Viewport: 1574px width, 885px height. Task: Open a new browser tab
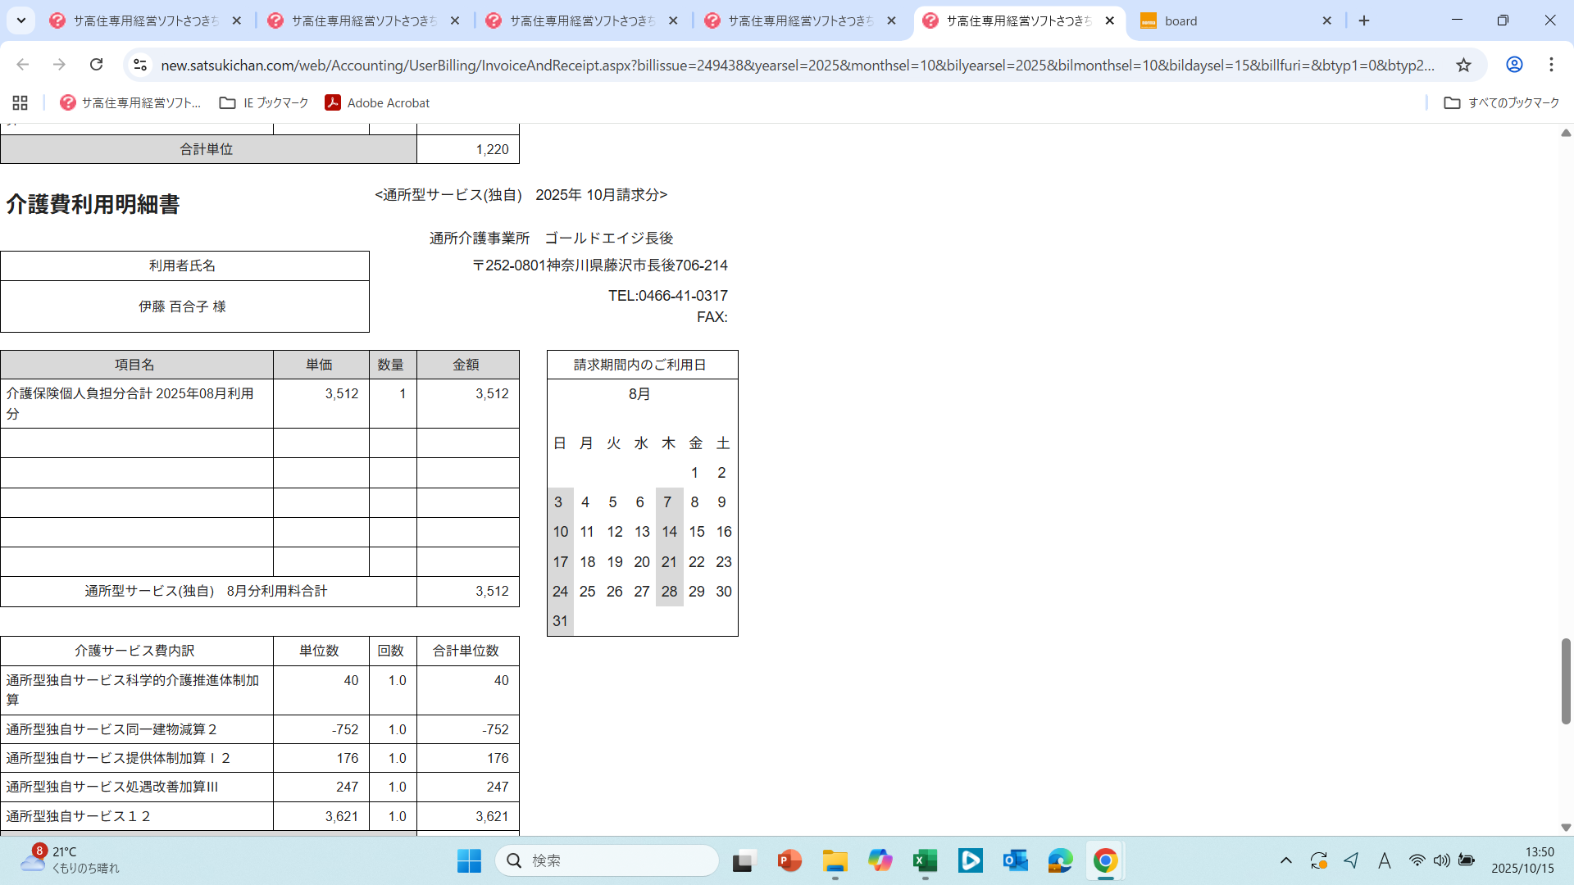click(x=1364, y=20)
